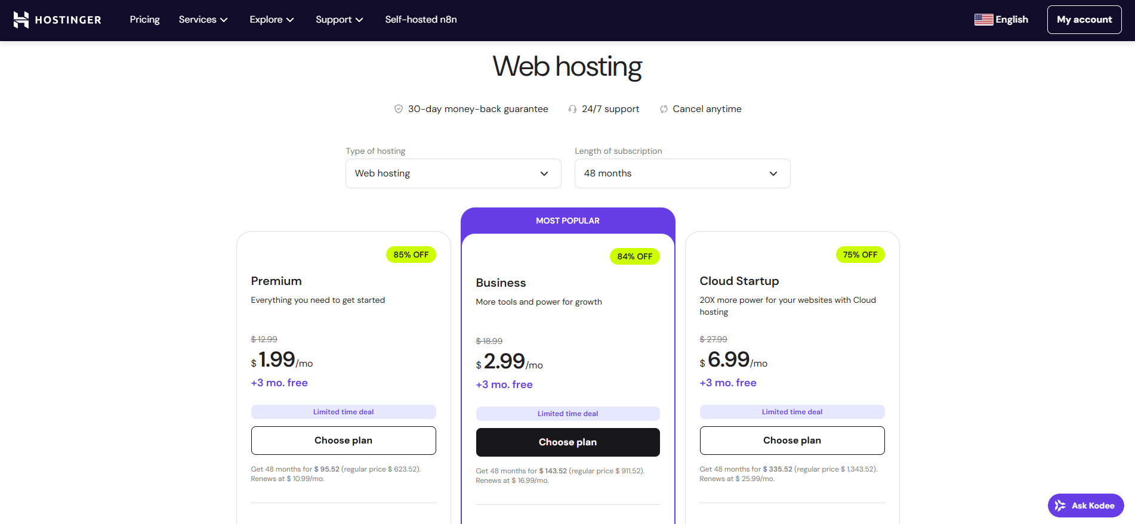1135x524 pixels.
Task: Click the MOST POPULAR banner
Action: (568, 221)
